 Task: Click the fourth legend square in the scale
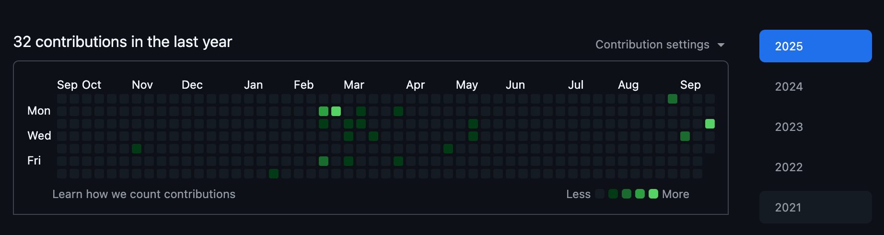click(x=640, y=194)
